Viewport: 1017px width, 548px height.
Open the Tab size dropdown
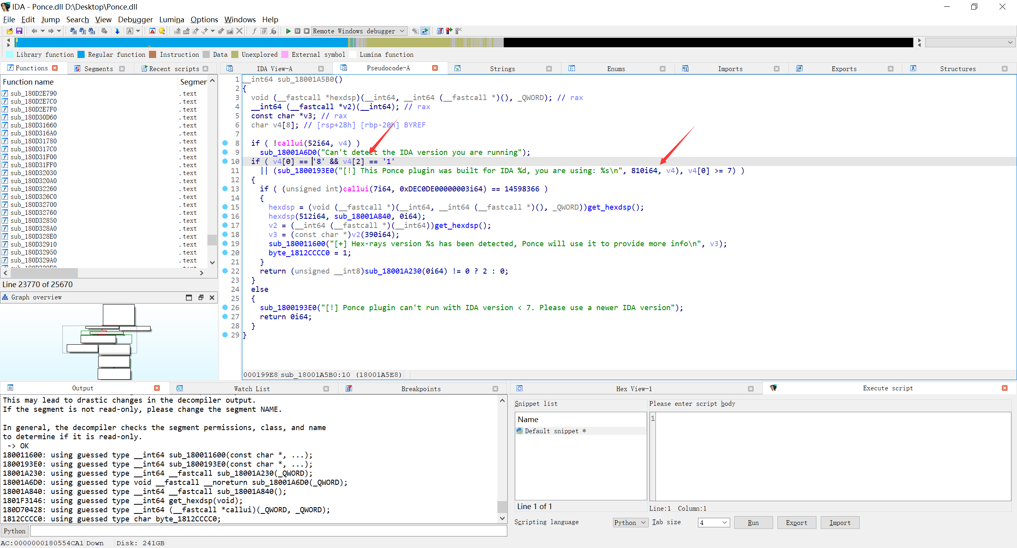pos(713,523)
